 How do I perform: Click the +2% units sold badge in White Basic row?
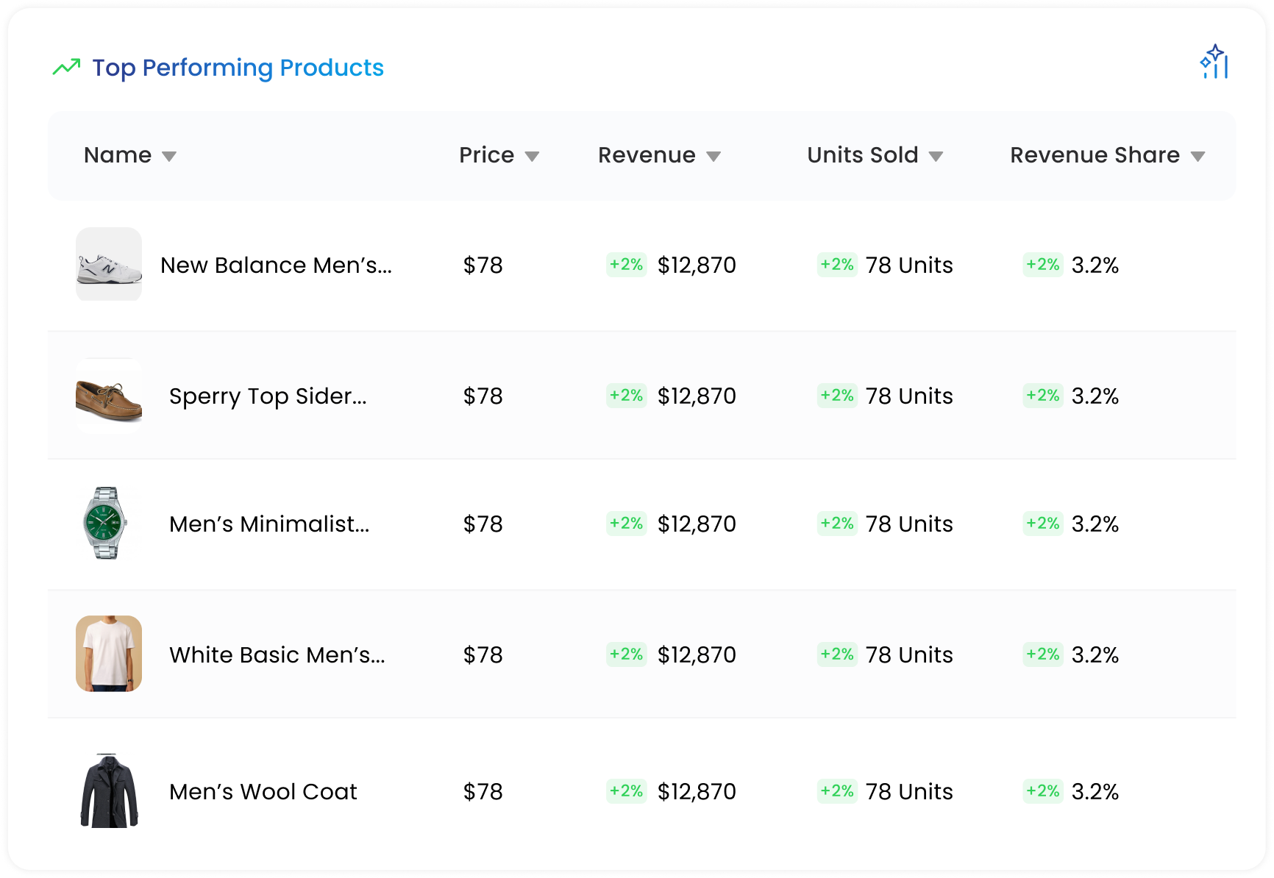coord(837,654)
